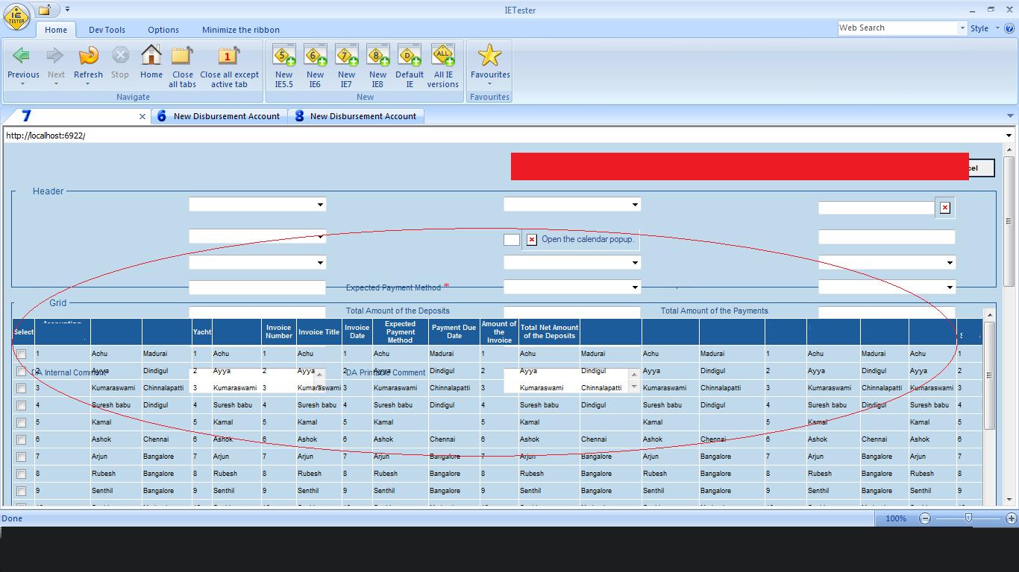Open a New IE7 tab

[346, 56]
